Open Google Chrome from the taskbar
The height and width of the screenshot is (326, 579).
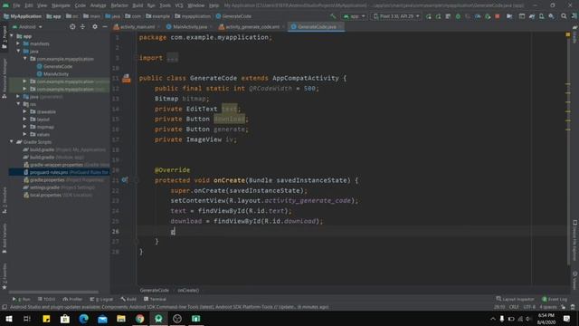139,319
